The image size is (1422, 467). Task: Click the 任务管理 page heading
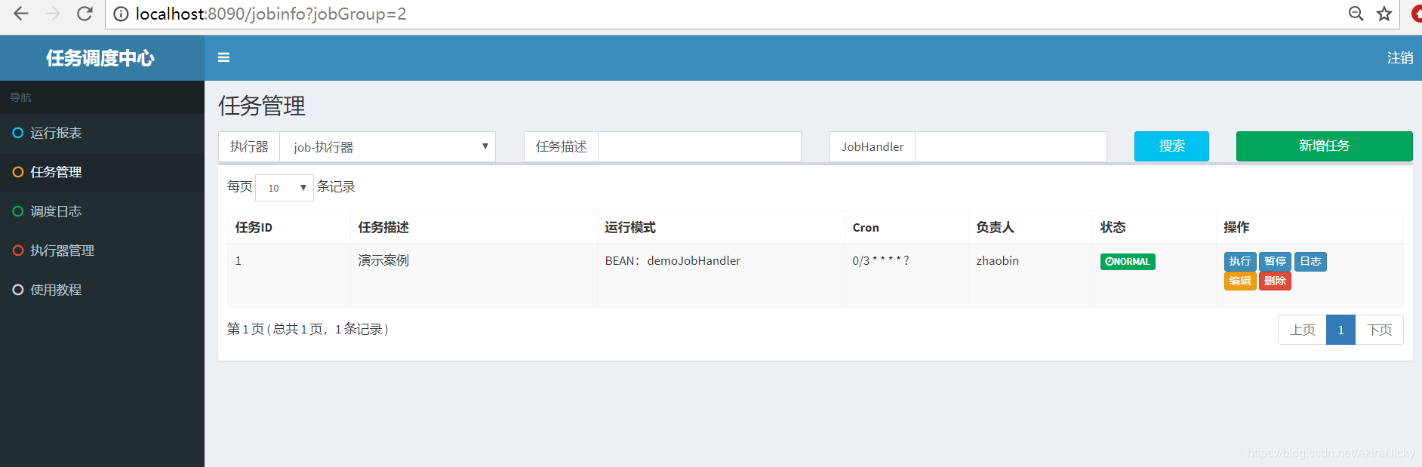[262, 106]
